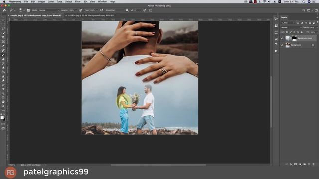Add a layer style fx icon
Image resolution: width=319 pixels, height=179 pixels.
point(291,164)
